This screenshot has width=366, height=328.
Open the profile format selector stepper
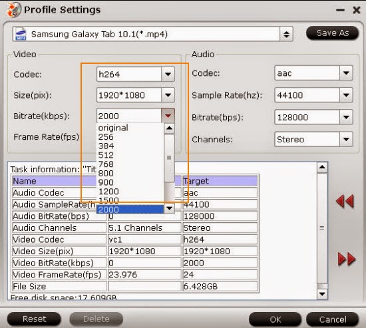tap(286, 35)
